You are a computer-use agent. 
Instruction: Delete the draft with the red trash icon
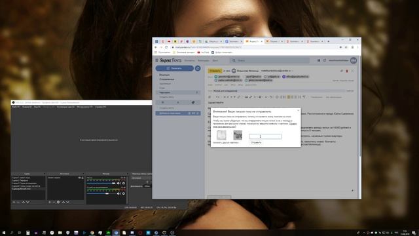tap(347, 71)
